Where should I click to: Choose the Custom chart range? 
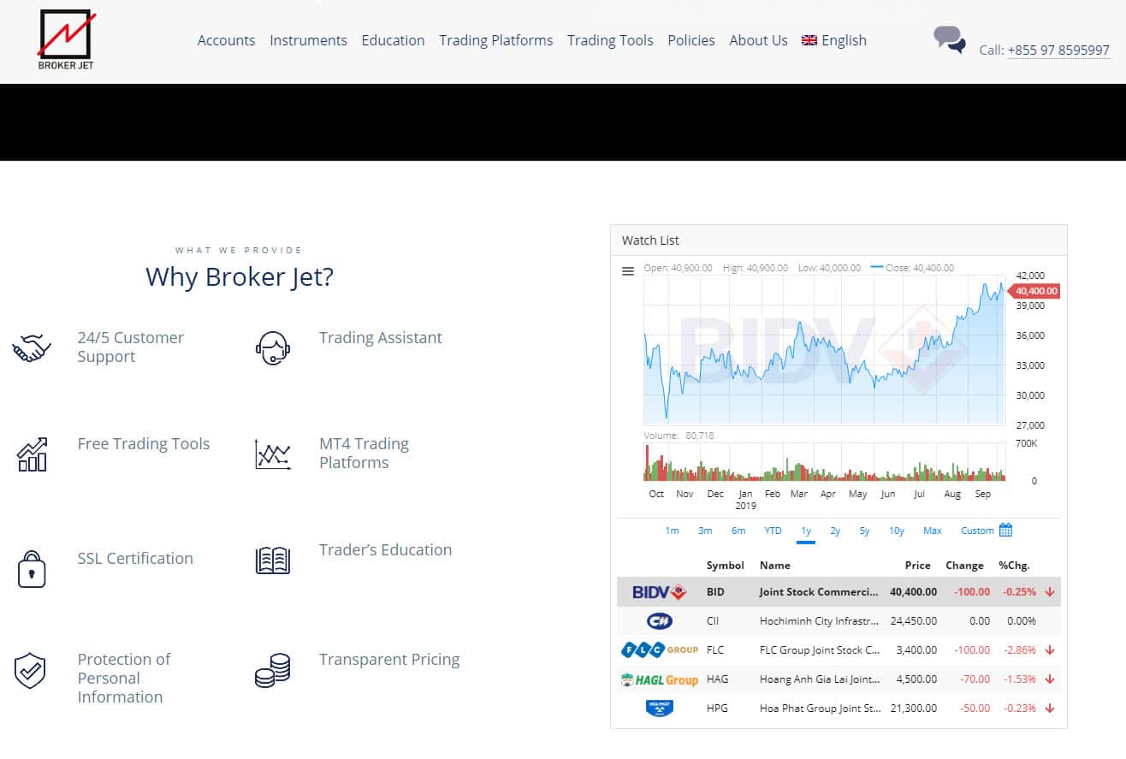point(977,531)
